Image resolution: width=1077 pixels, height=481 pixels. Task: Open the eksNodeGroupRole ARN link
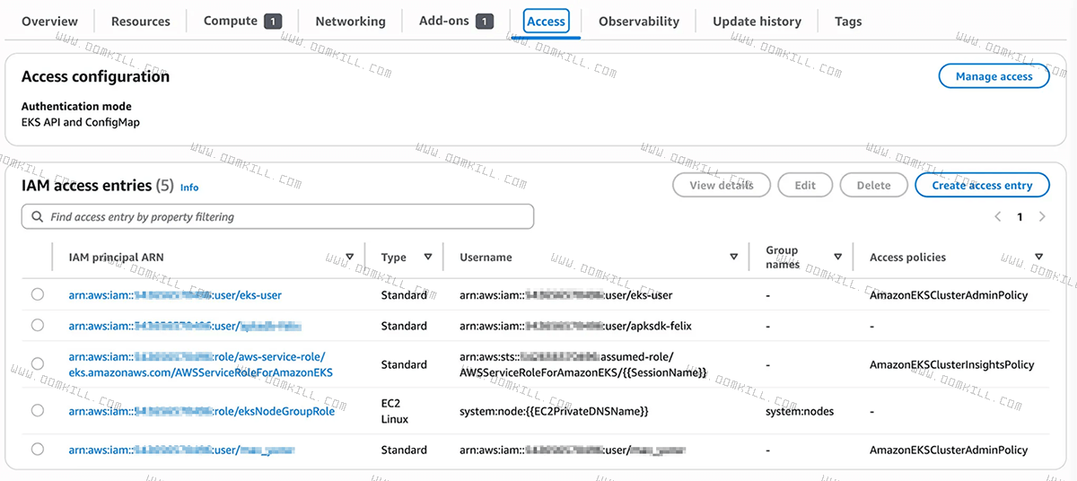pos(201,412)
